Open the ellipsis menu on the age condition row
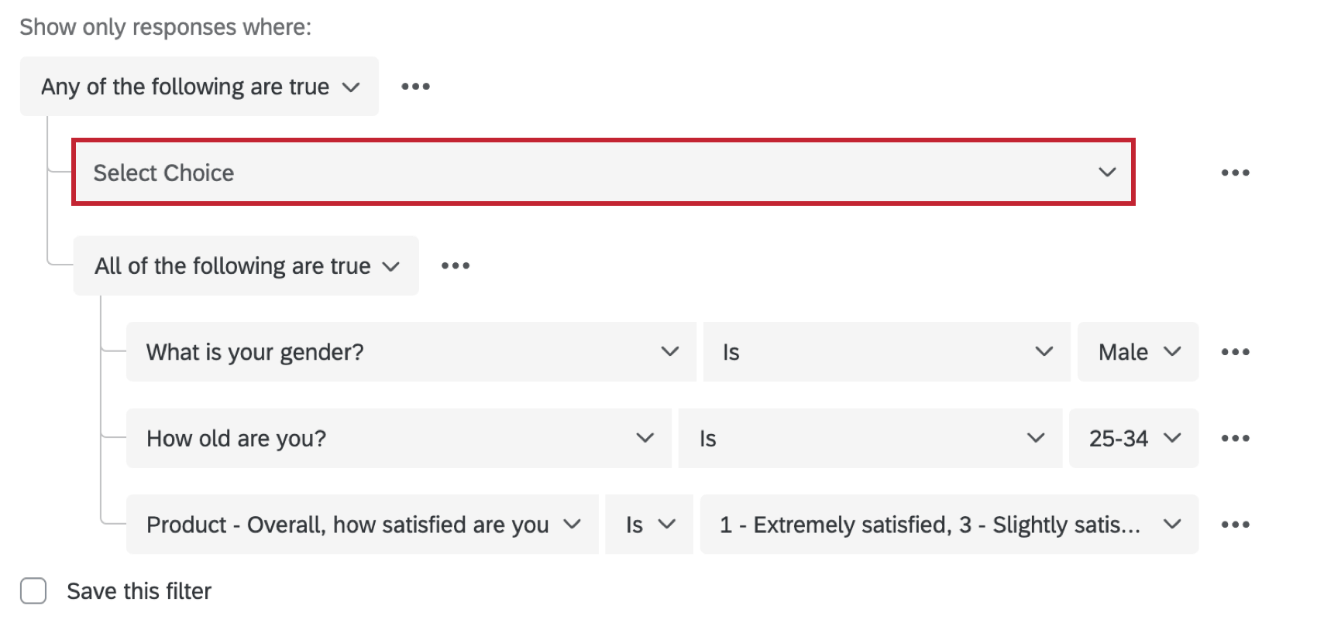The width and height of the screenshot is (1317, 619). click(1235, 438)
